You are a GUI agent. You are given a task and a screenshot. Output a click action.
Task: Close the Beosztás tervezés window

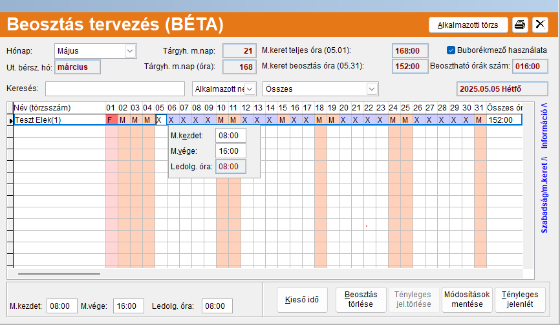(540, 25)
